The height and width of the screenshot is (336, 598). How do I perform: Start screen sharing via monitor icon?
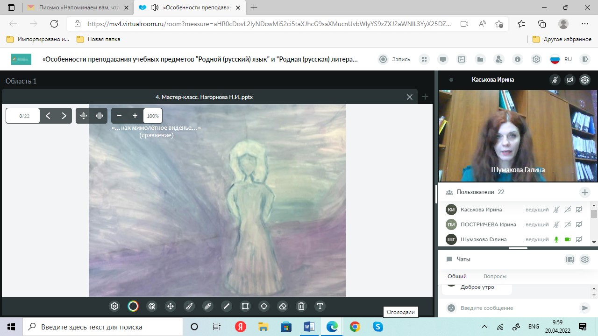coord(443,59)
